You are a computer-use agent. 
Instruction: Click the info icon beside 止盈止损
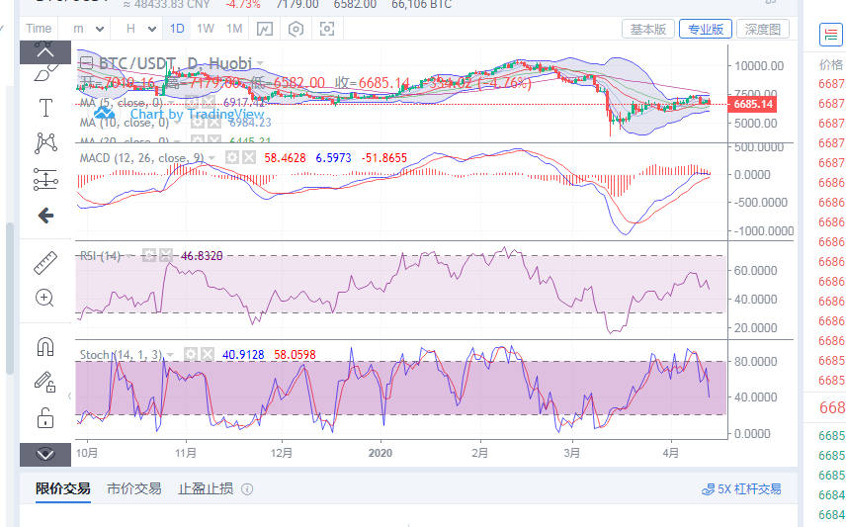[247, 489]
